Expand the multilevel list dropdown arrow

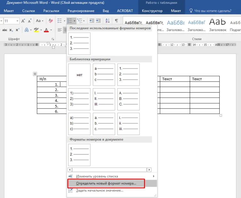coord(84,21)
